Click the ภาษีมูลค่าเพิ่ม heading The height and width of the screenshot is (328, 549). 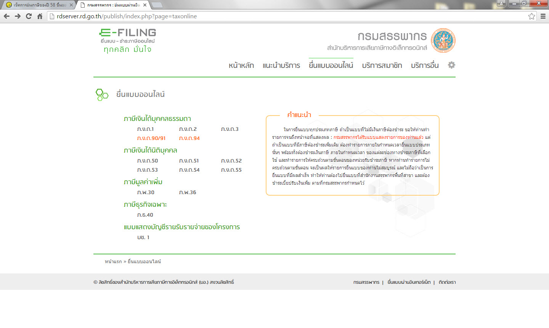click(x=143, y=182)
